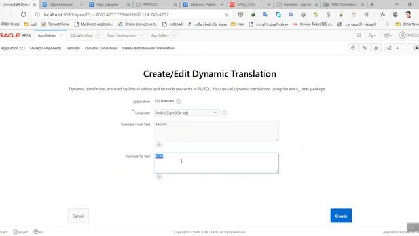419x236 pixels.
Task: Click the Cancel button
Action: tap(79, 216)
